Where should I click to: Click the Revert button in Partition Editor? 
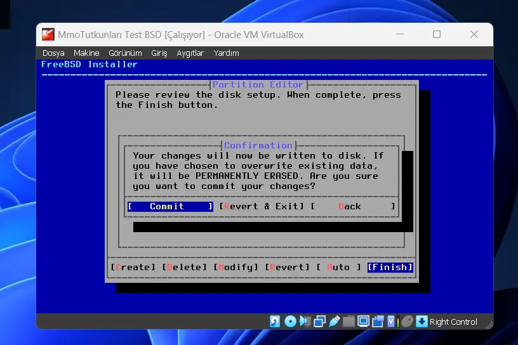pos(287,267)
